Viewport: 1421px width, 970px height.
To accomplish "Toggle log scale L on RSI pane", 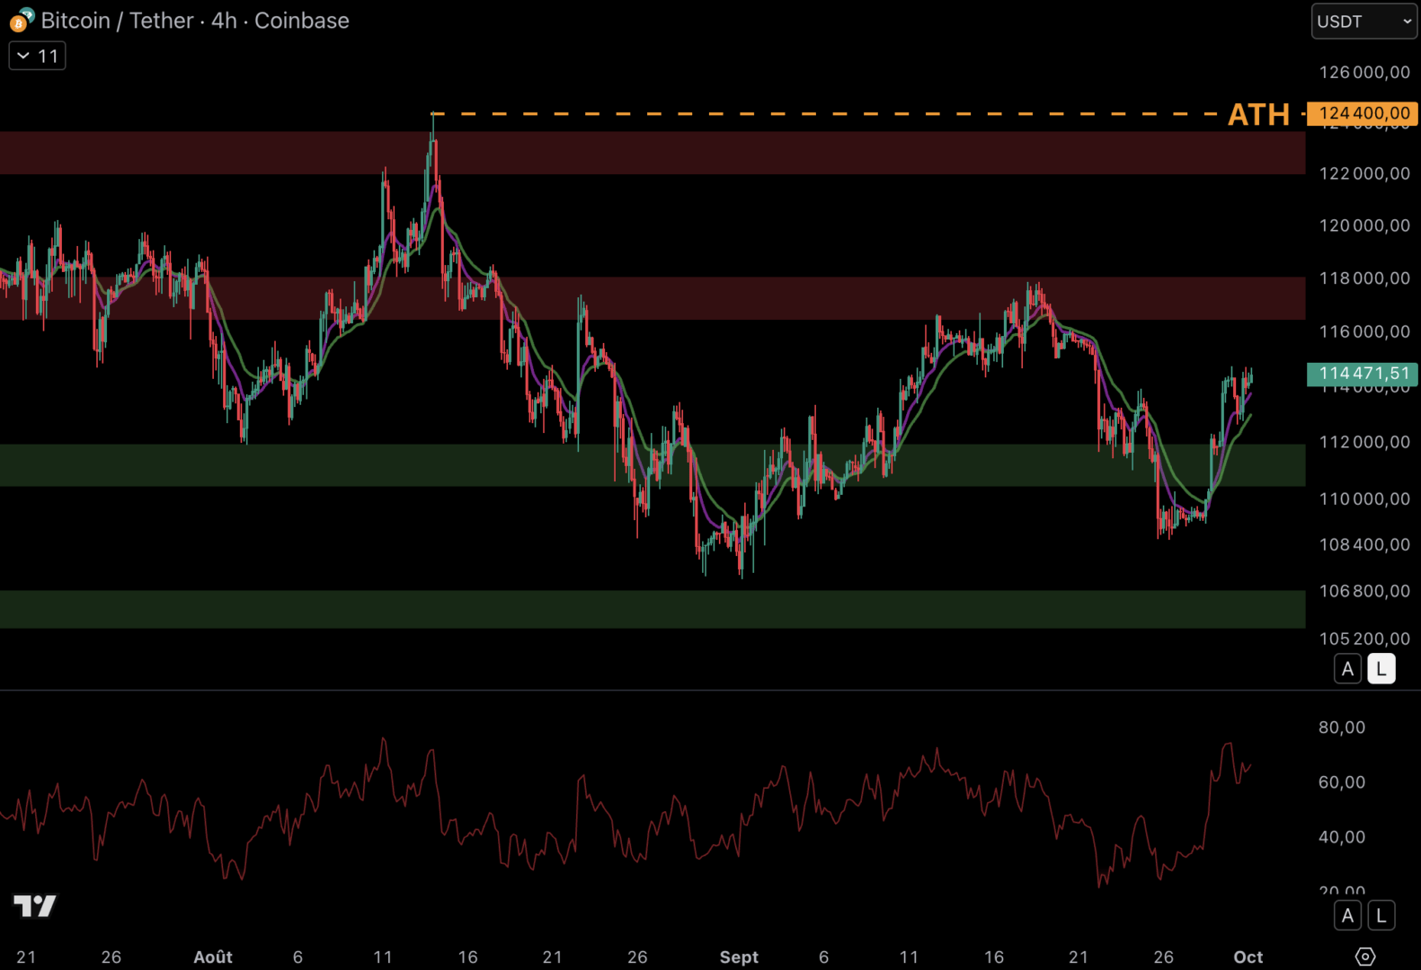I will click(1381, 915).
